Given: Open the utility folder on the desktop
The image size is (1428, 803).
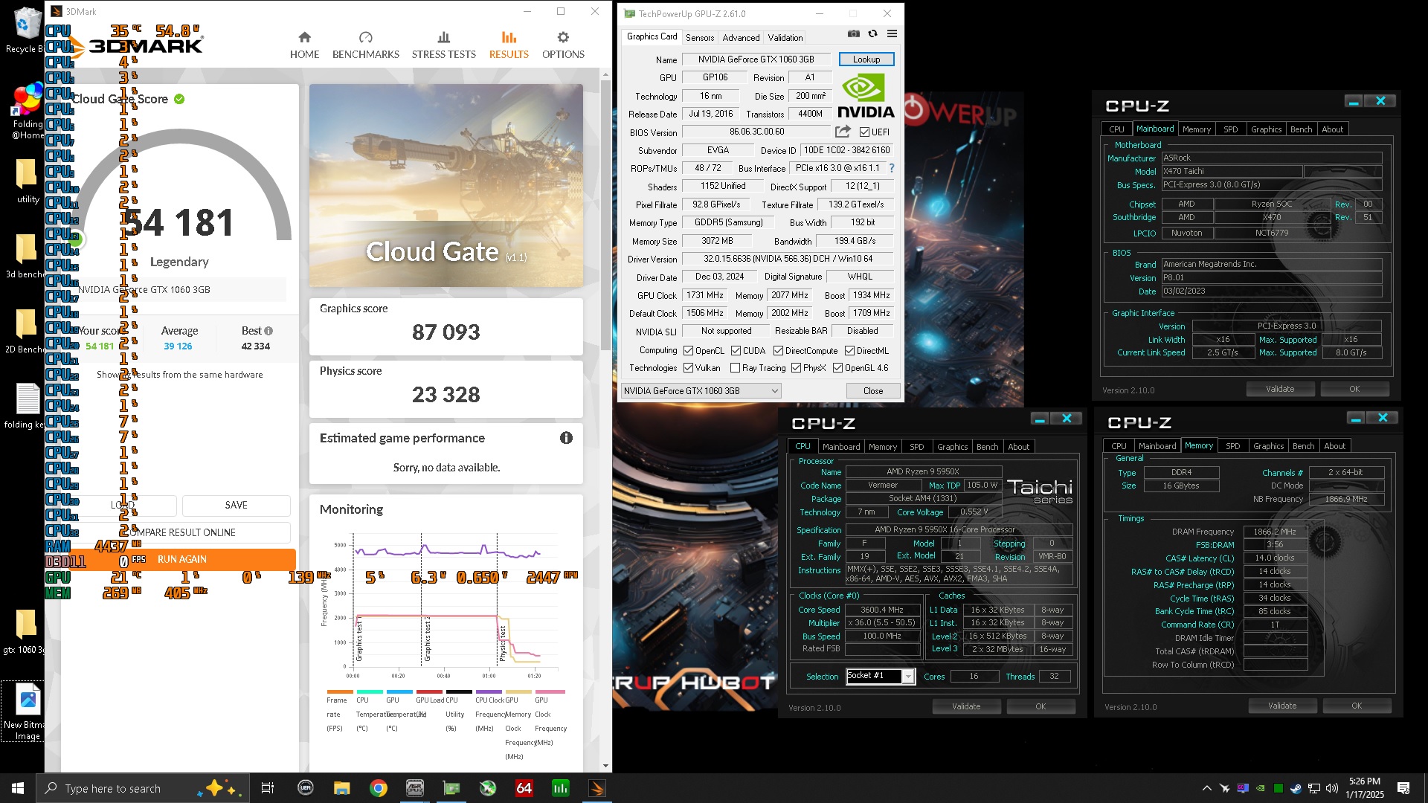Looking at the screenshot, I should pos(28,181).
